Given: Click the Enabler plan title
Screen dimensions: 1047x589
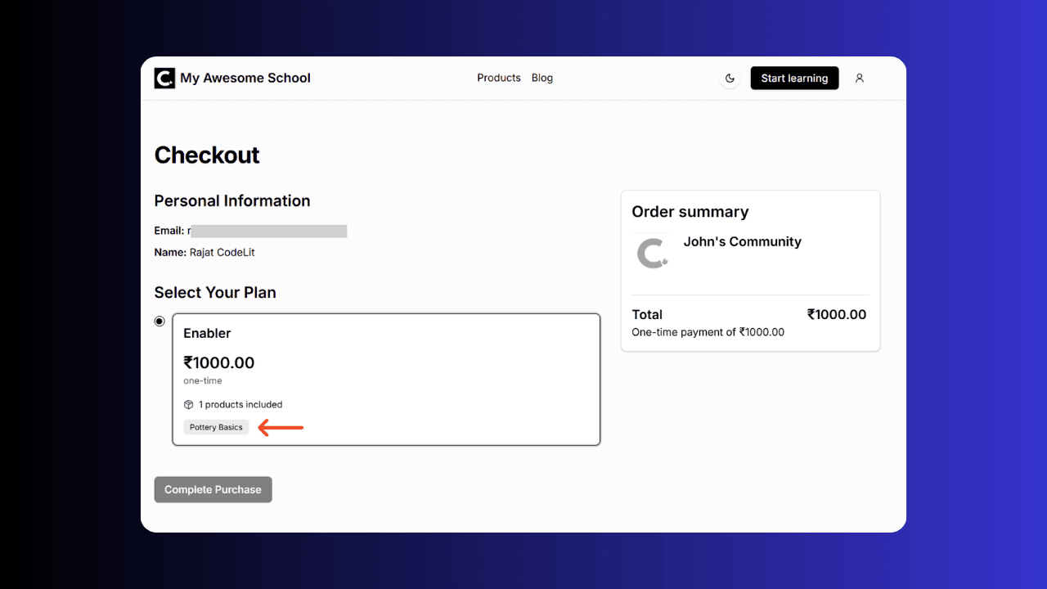Looking at the screenshot, I should 207,333.
